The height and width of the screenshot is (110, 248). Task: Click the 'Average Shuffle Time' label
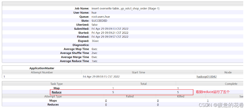75,53
